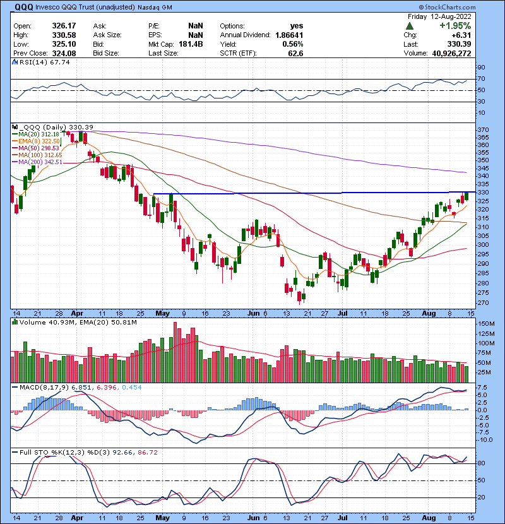
Task: Click the High value 330.58
Action: tap(64, 35)
